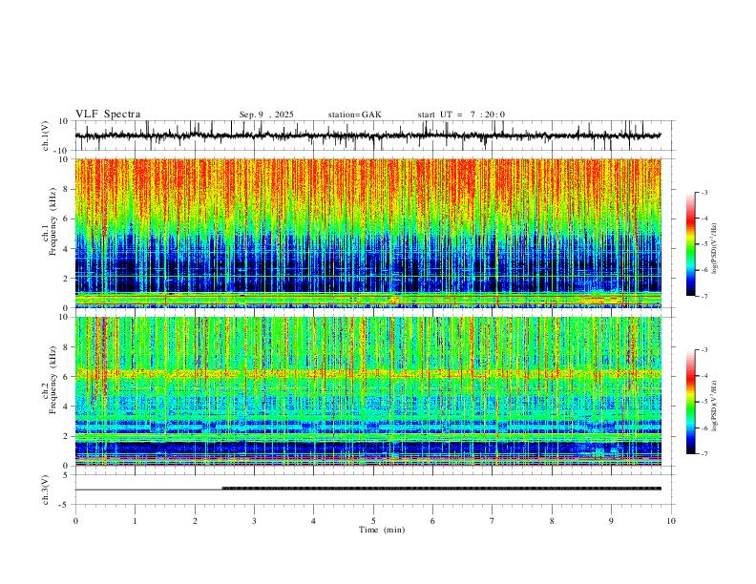Screen dimensions: 756x584
Task: Click the '-7' label on ch.2 colorbar
Action: click(x=703, y=453)
